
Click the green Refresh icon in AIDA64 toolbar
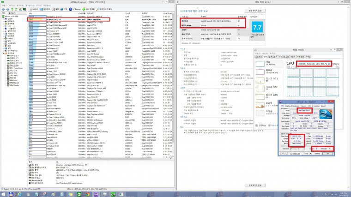(x=16, y=9)
